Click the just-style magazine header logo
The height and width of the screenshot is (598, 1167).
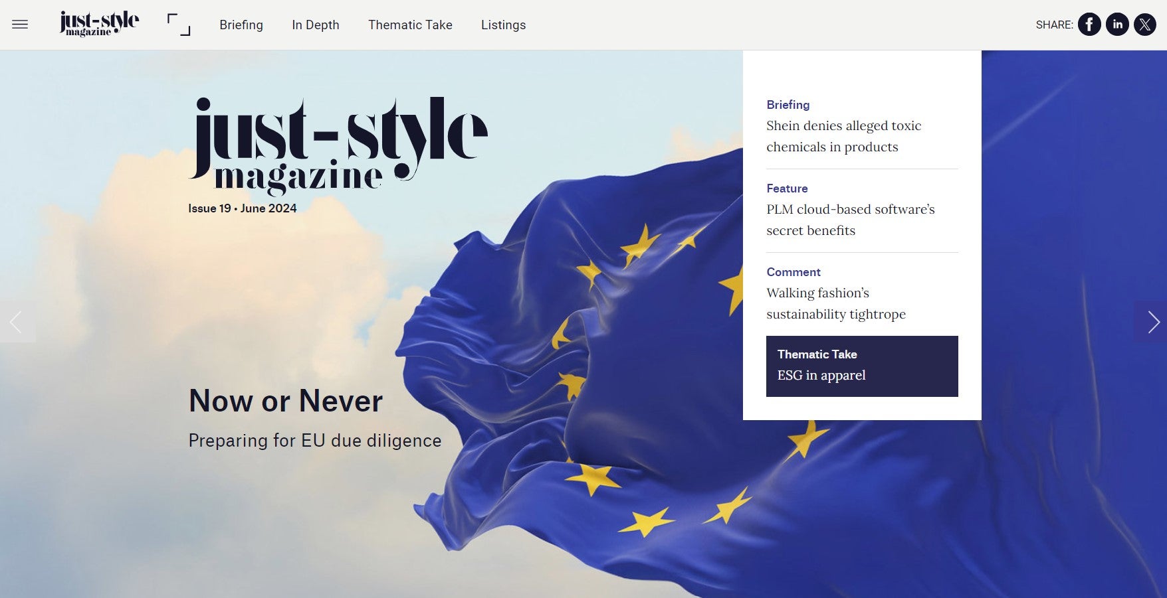tap(99, 24)
